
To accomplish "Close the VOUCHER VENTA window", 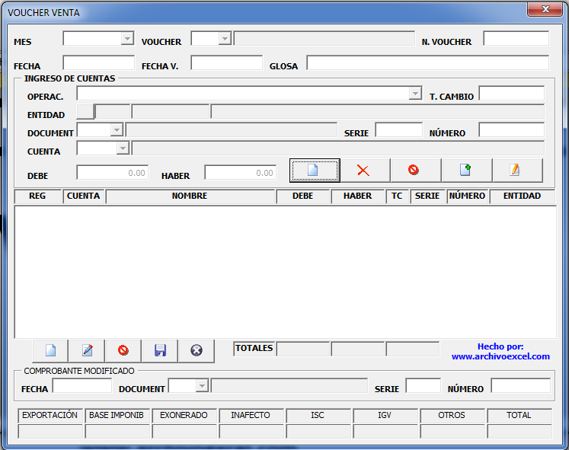I will tap(545, 9).
